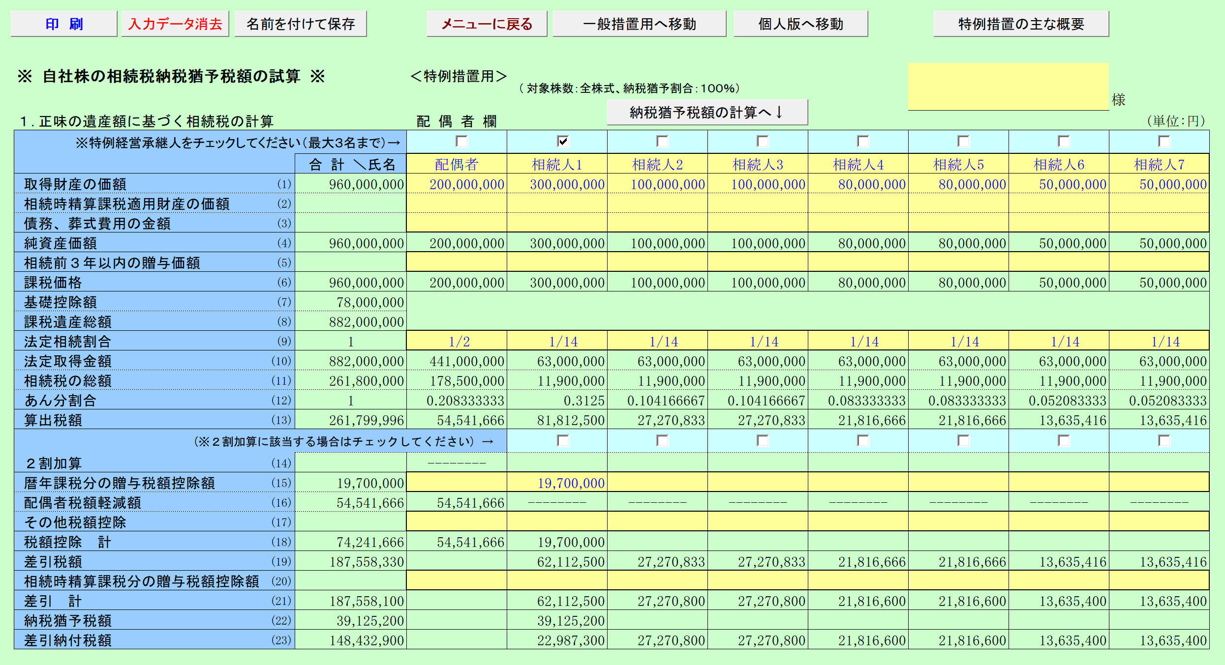Click the 印刷 print button
This screenshot has width=1225, height=665.
(64, 24)
